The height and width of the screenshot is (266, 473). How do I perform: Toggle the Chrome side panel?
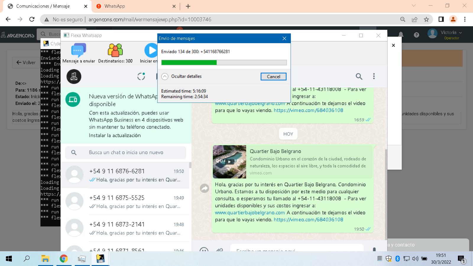[x=441, y=20]
